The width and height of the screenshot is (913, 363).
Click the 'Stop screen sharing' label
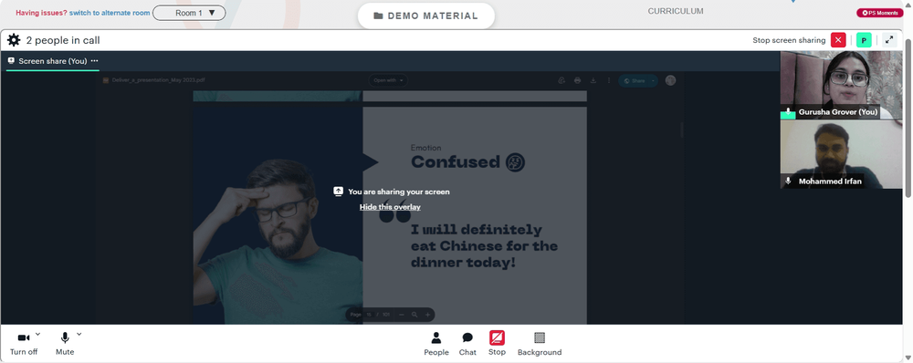(x=789, y=40)
